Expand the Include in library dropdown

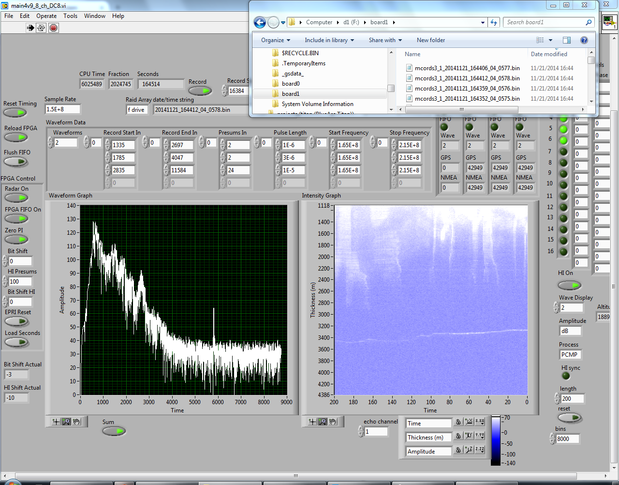pos(329,40)
